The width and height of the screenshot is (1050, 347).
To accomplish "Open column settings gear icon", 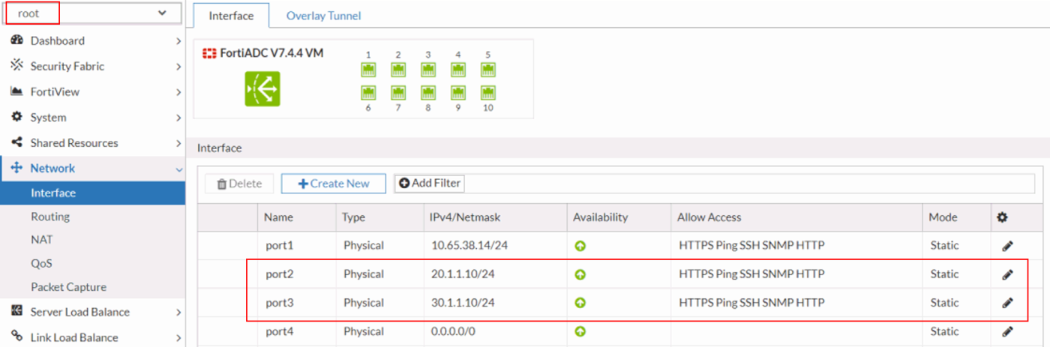I will pos(1002,217).
